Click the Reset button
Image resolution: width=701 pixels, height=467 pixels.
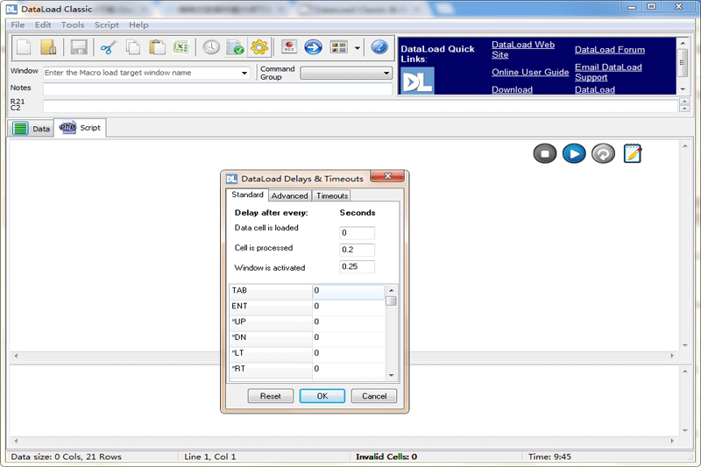(271, 396)
